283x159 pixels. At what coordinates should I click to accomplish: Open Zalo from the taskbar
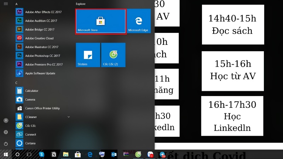click(150, 154)
